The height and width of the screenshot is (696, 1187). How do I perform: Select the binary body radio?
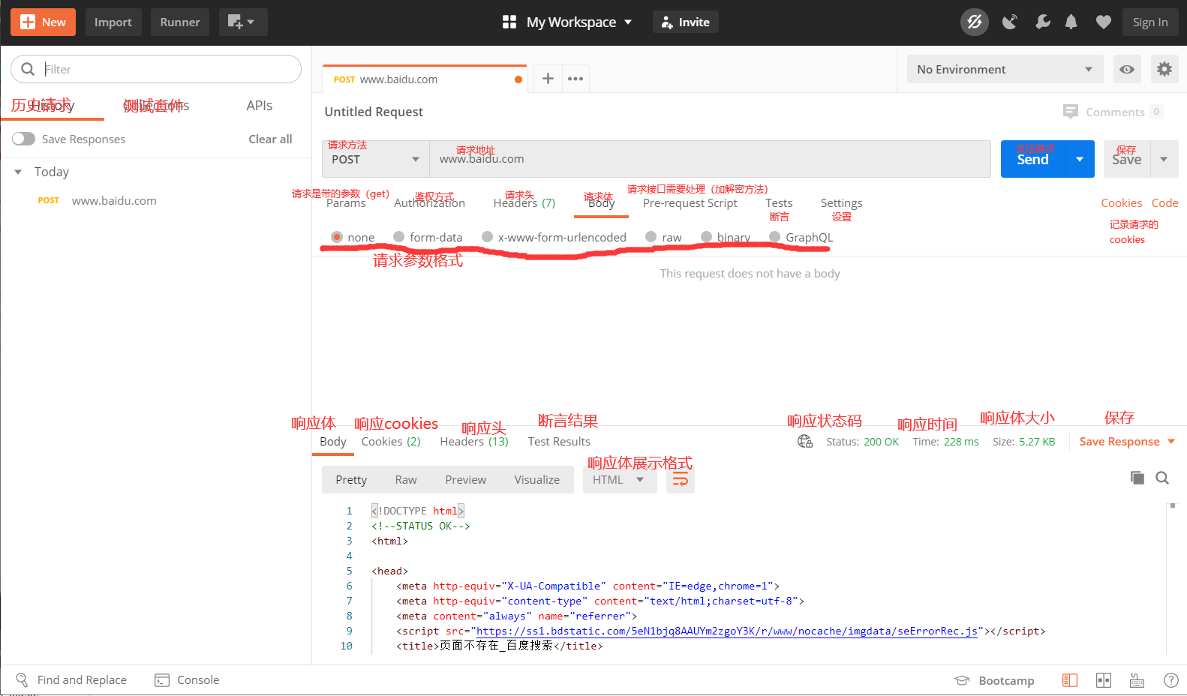(706, 237)
